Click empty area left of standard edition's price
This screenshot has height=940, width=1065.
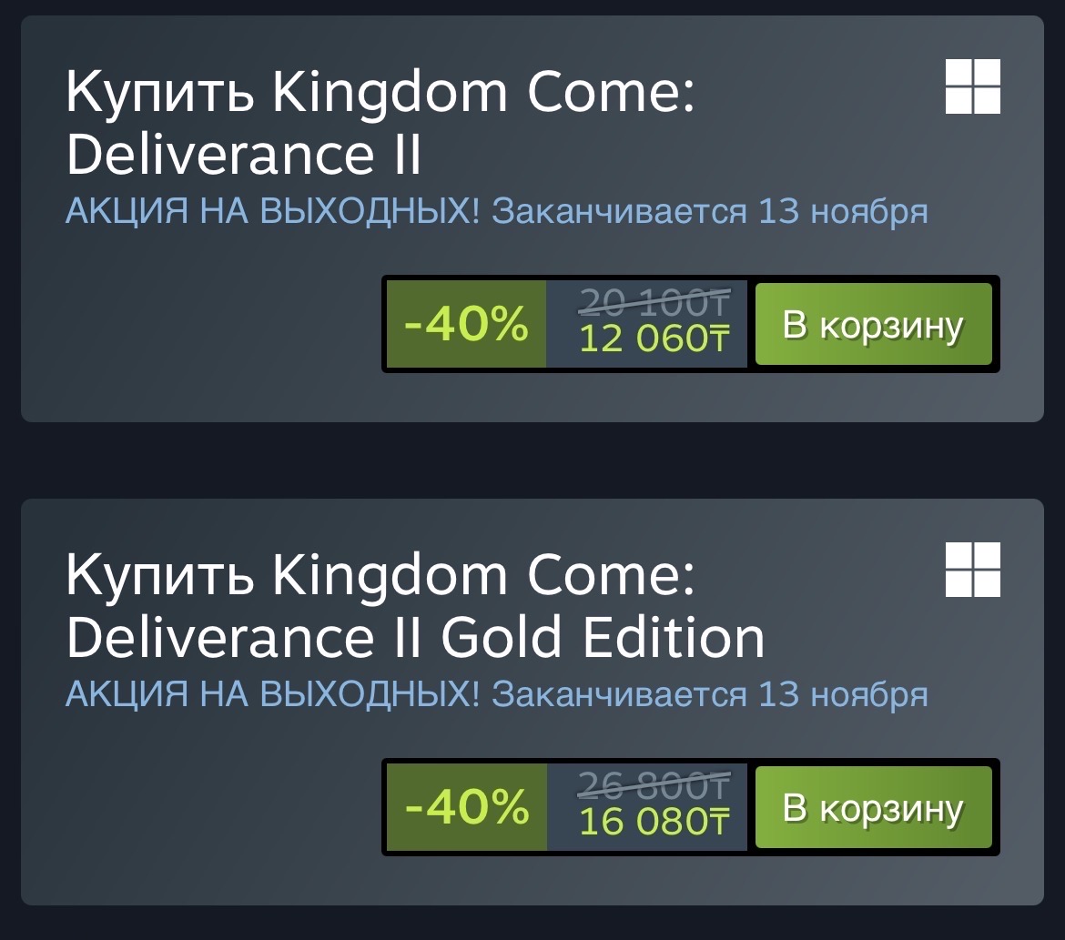200,325
